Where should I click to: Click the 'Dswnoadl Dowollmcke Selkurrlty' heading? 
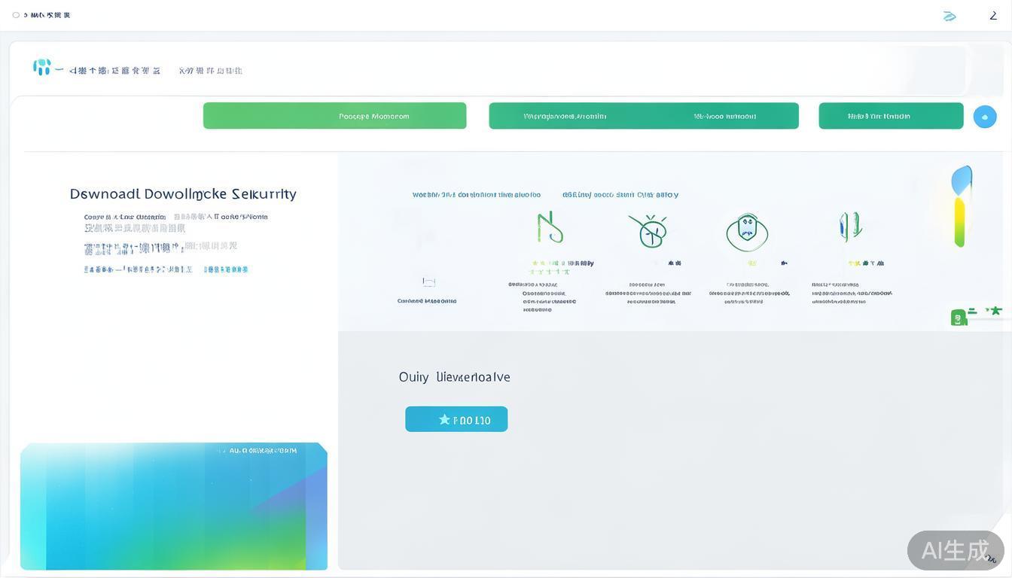183,194
